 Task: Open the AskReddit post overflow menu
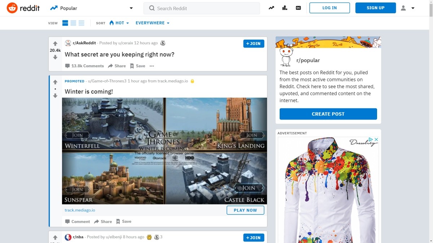(x=152, y=66)
